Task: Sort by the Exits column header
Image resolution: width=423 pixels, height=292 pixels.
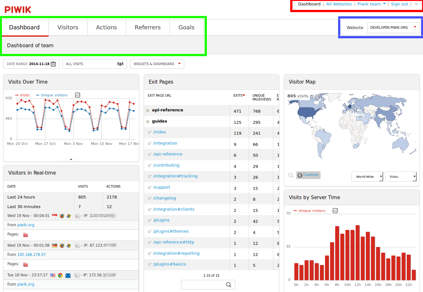Action: (x=239, y=95)
